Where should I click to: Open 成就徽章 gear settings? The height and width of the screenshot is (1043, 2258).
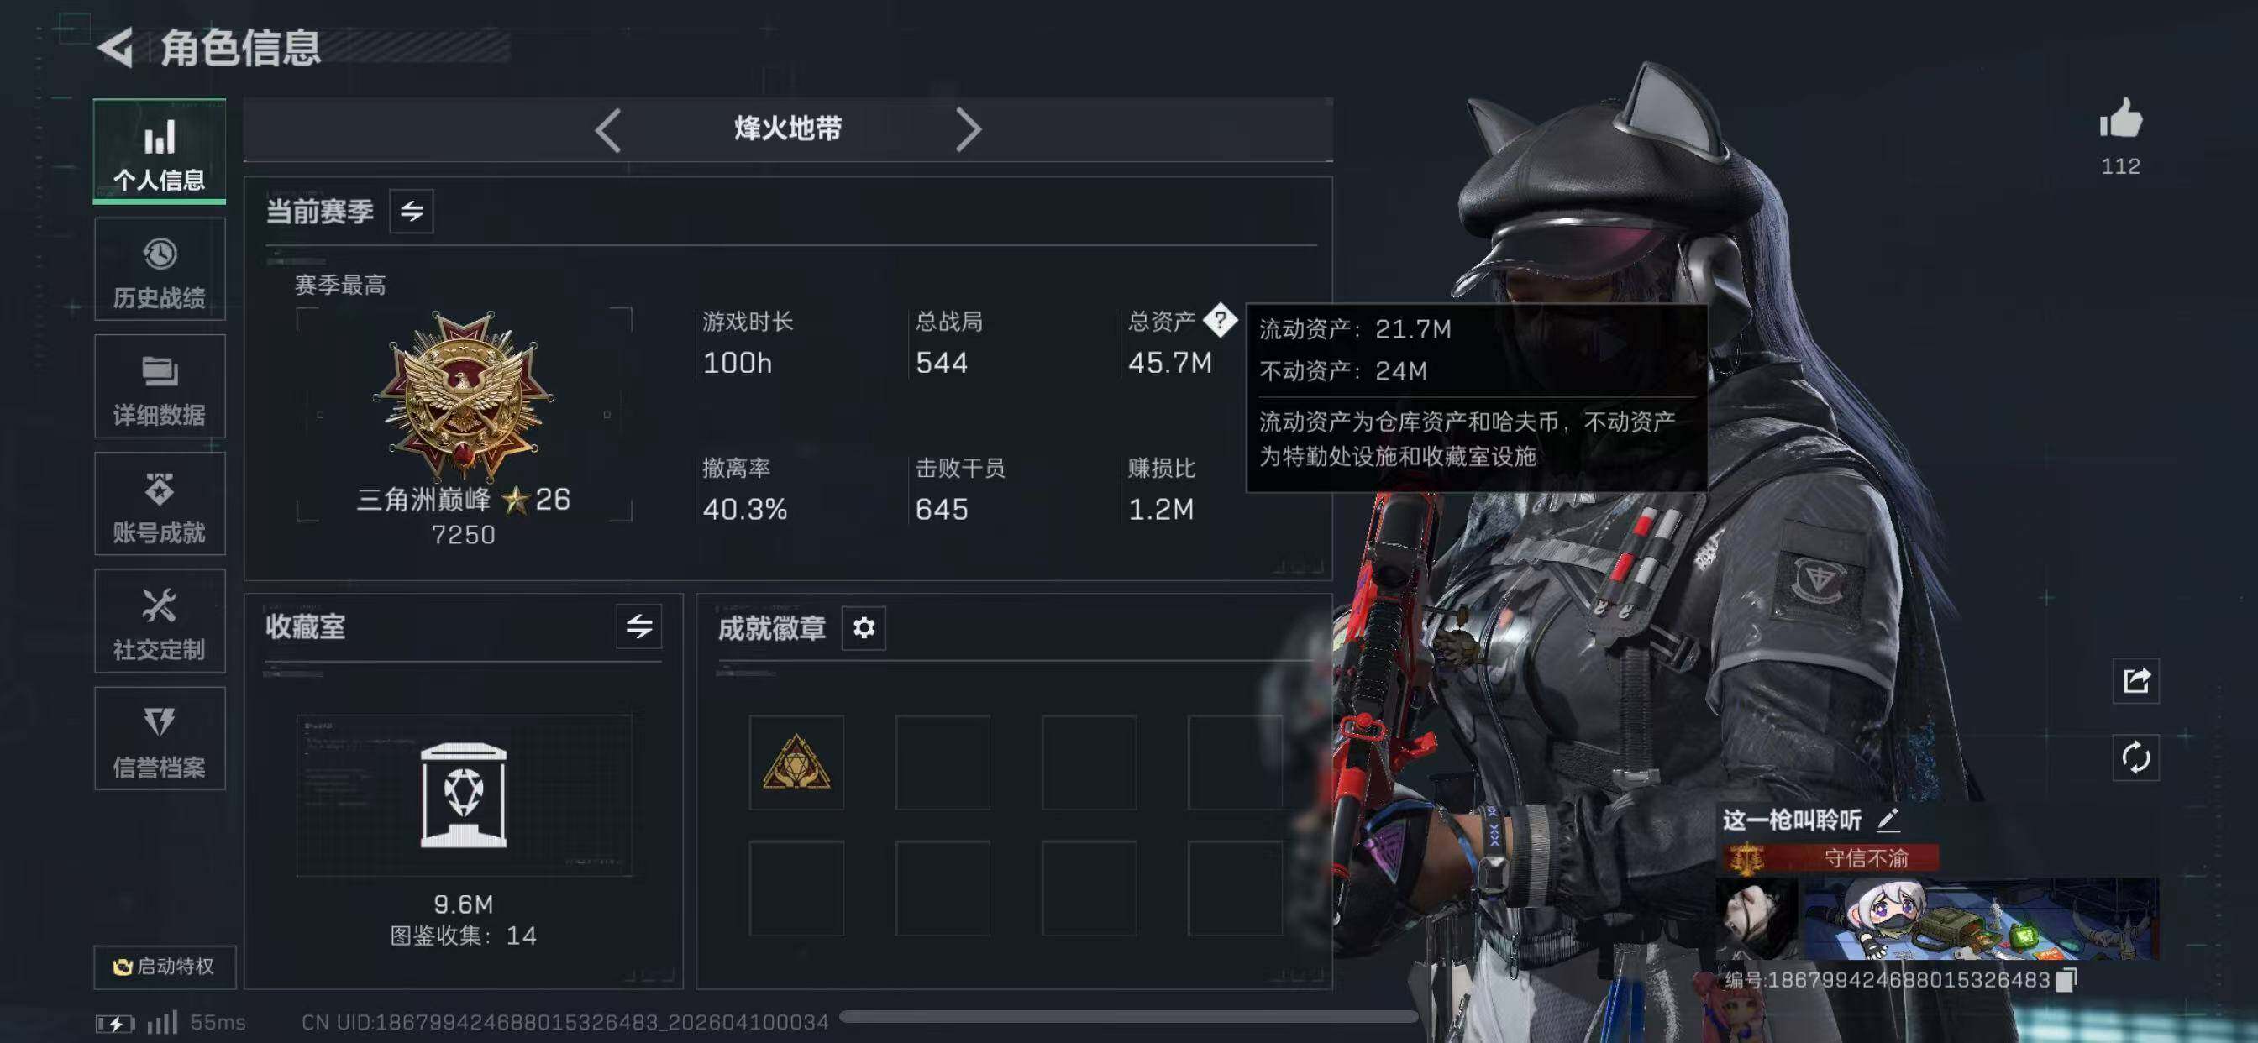click(x=864, y=627)
